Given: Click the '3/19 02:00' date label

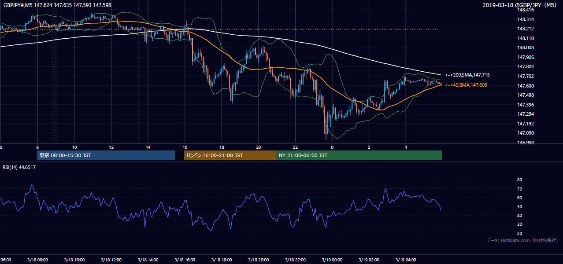Looking at the screenshot, I should 369,260.
